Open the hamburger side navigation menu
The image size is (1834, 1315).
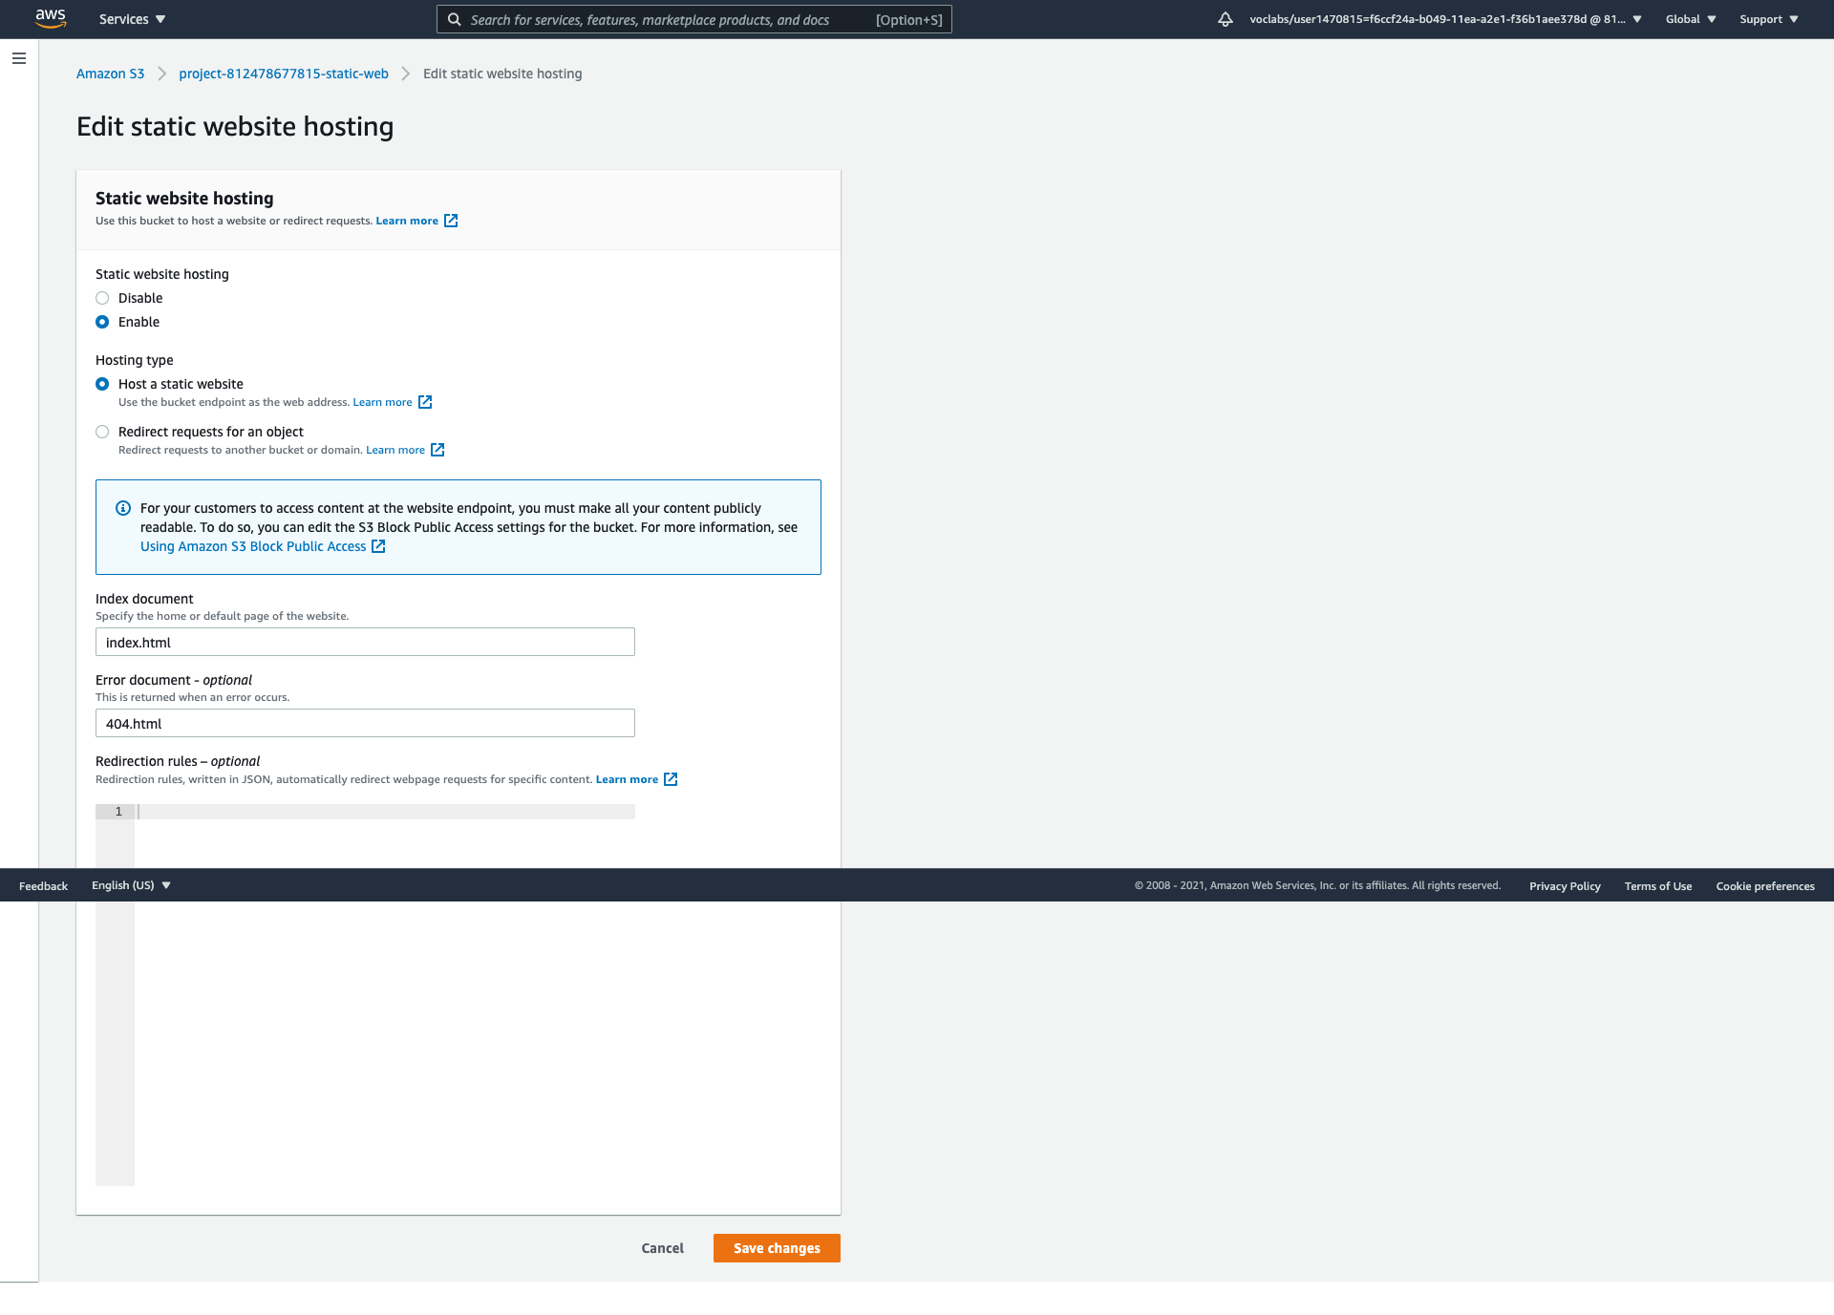[19, 58]
